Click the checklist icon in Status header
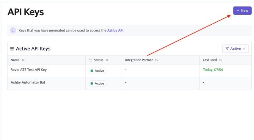This screenshot has height=140, width=254. click(x=90, y=60)
